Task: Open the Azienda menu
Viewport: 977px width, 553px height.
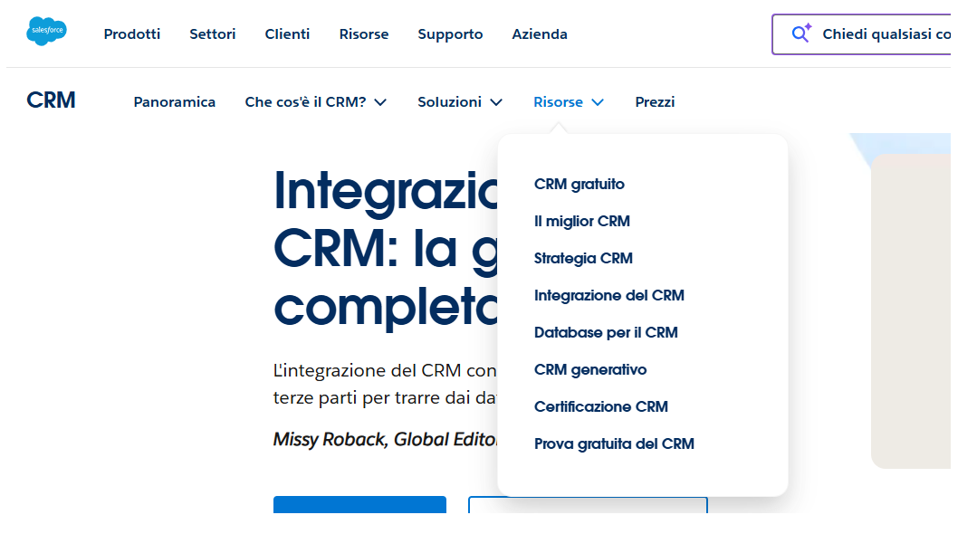Action: pyautogui.click(x=540, y=34)
